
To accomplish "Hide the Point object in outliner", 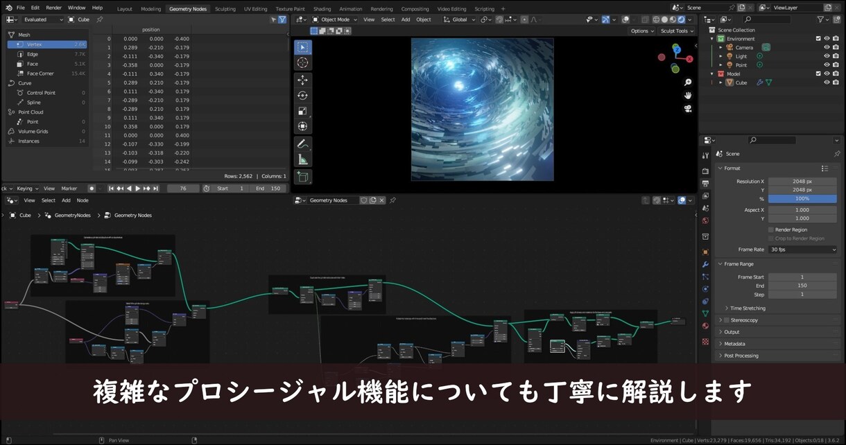I will coord(827,65).
